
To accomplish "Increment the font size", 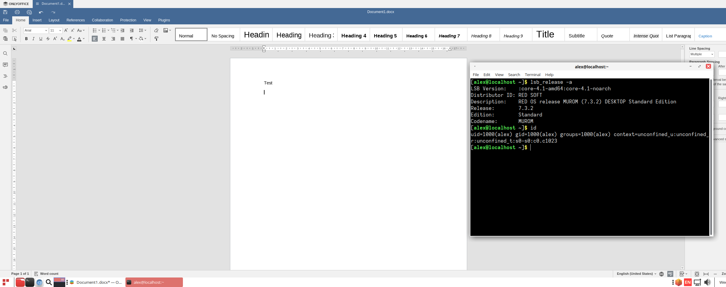I will coord(66,30).
